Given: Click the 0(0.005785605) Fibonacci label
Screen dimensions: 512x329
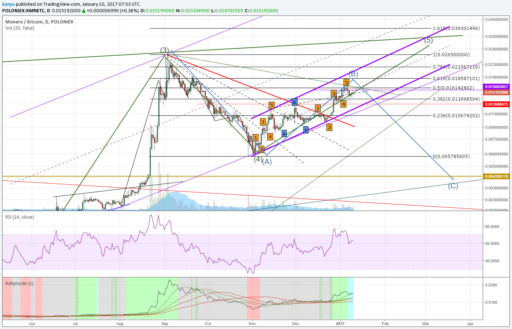Looking at the screenshot, I should pos(451,157).
